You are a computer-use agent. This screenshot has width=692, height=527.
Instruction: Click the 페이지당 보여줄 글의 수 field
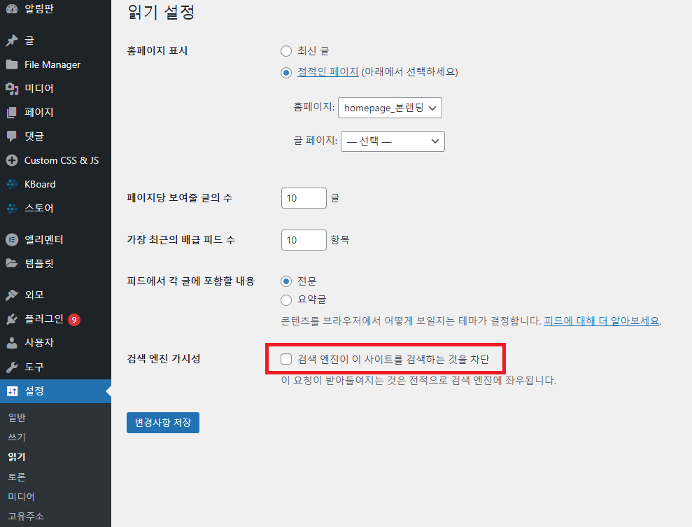[304, 198]
